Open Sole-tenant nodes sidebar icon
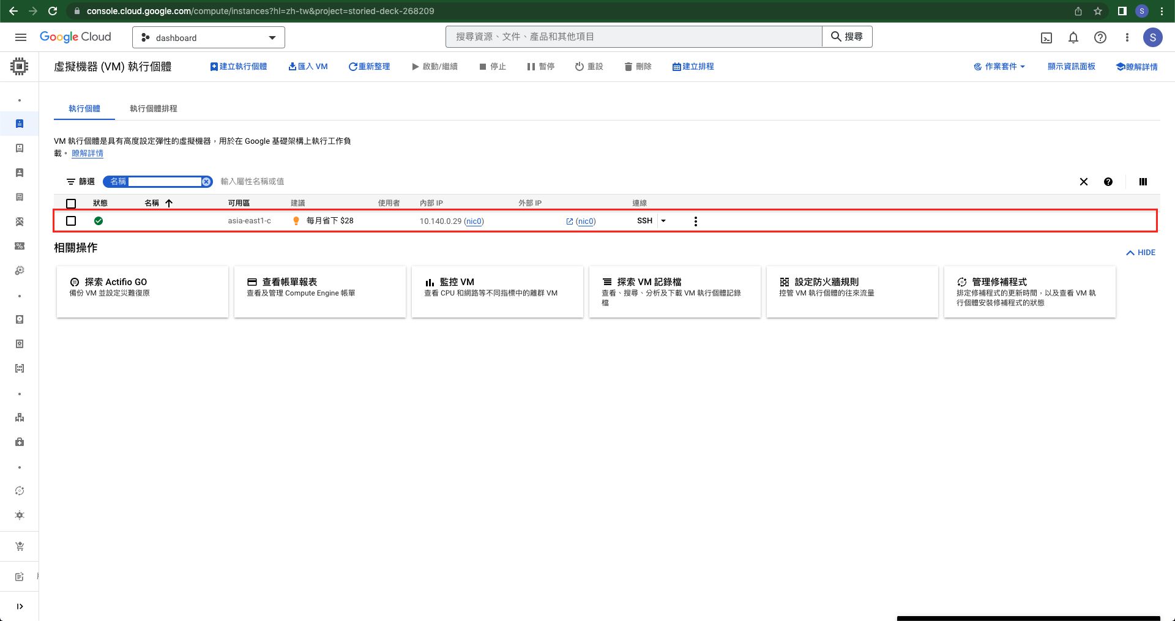1175x621 pixels. [20, 173]
